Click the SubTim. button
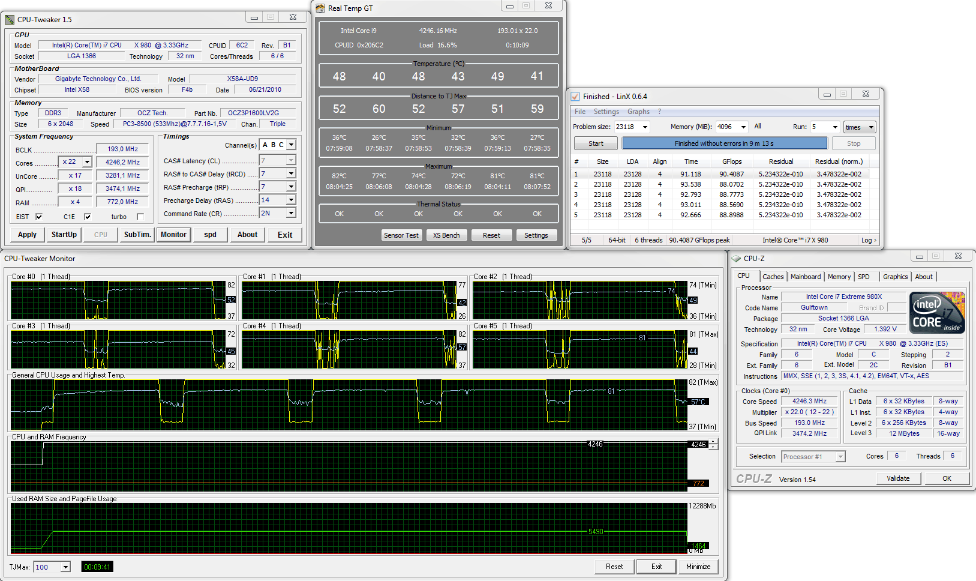The height and width of the screenshot is (581, 976). pyautogui.click(x=137, y=235)
